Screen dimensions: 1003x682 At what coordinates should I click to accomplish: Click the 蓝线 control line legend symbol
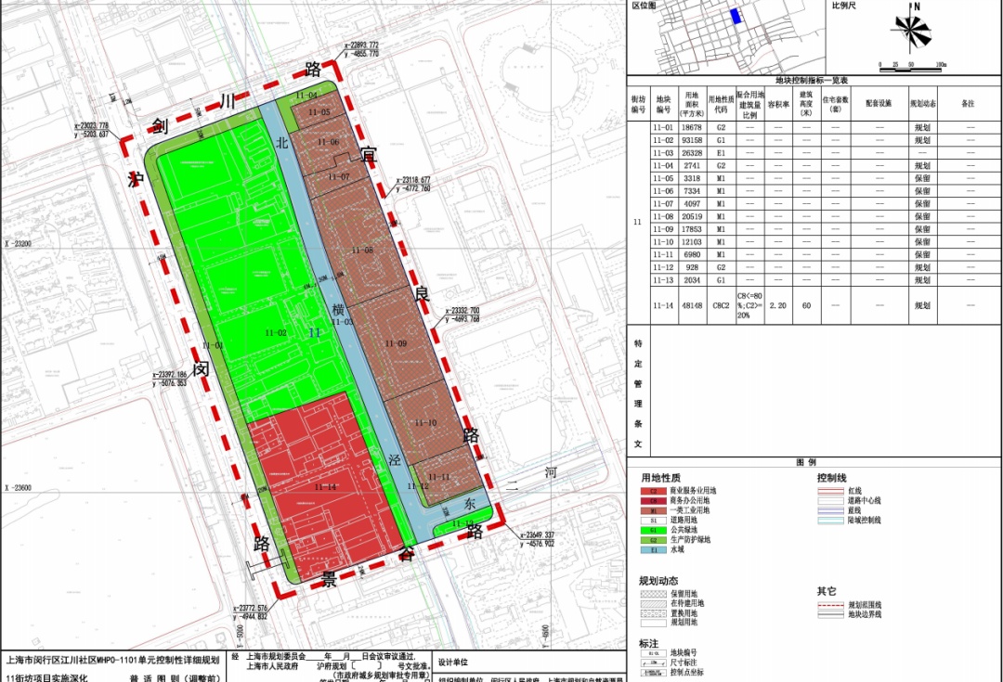point(831,510)
